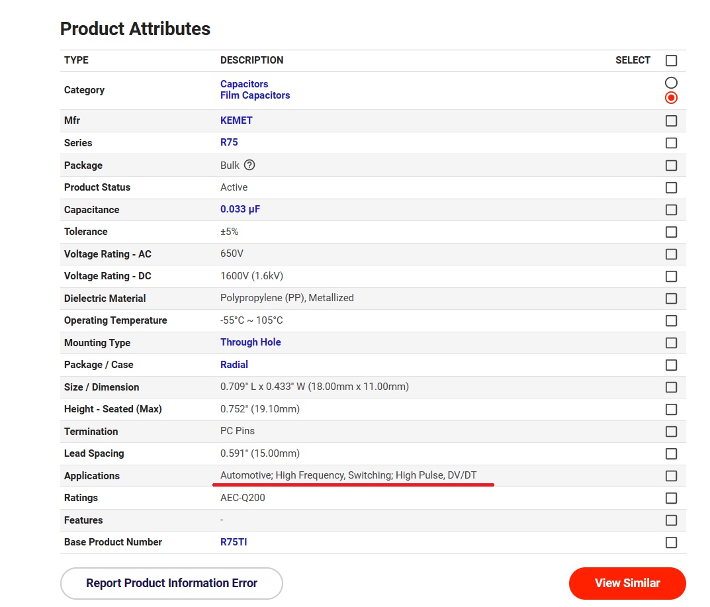710x607 pixels.
Task: Click the Size / Dimension value text
Action: click(314, 387)
